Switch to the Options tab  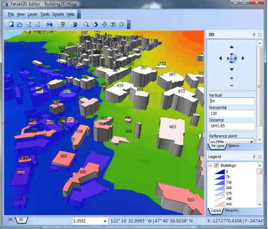click(x=233, y=146)
